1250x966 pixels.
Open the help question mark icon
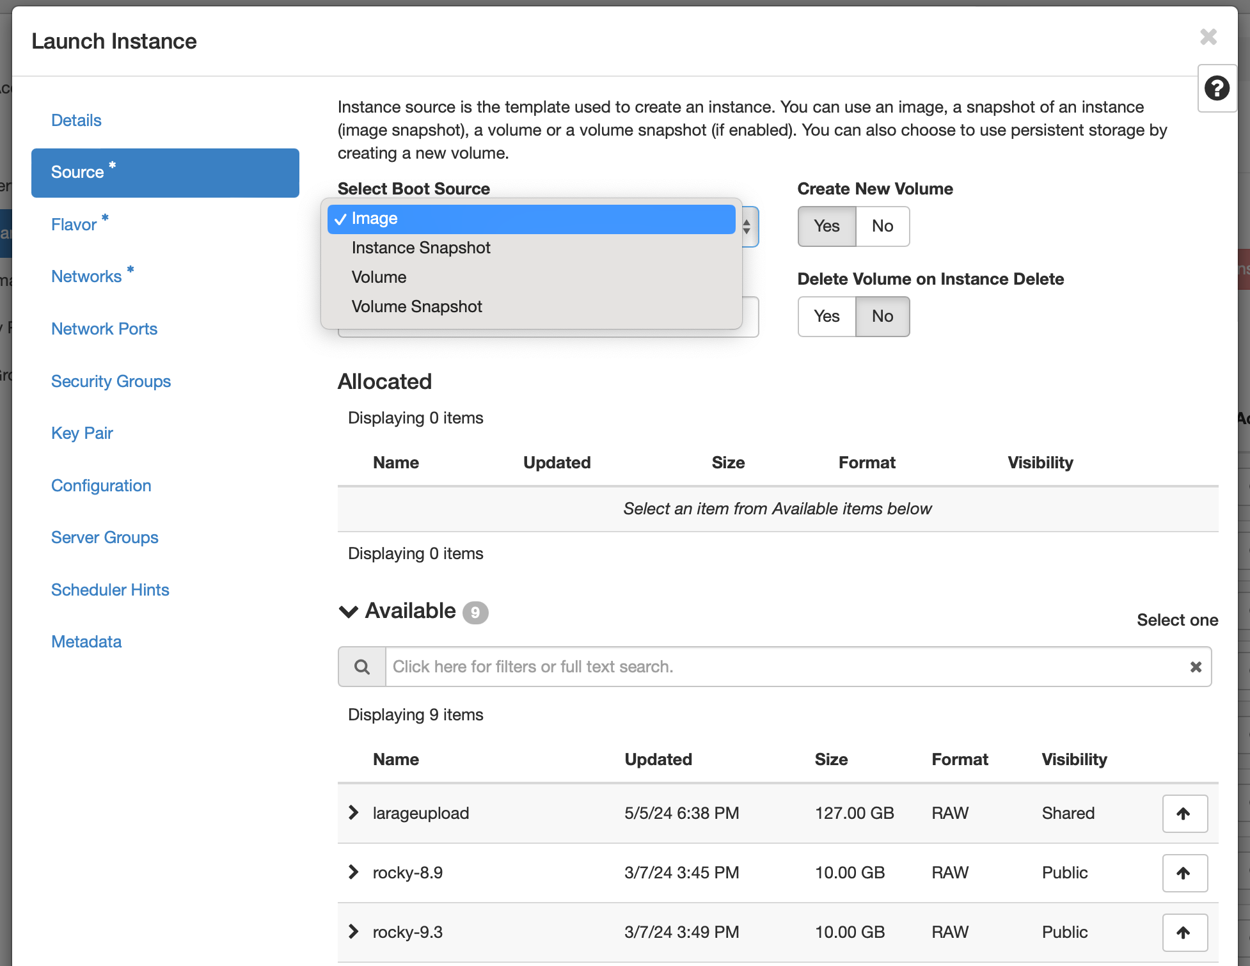coord(1217,88)
